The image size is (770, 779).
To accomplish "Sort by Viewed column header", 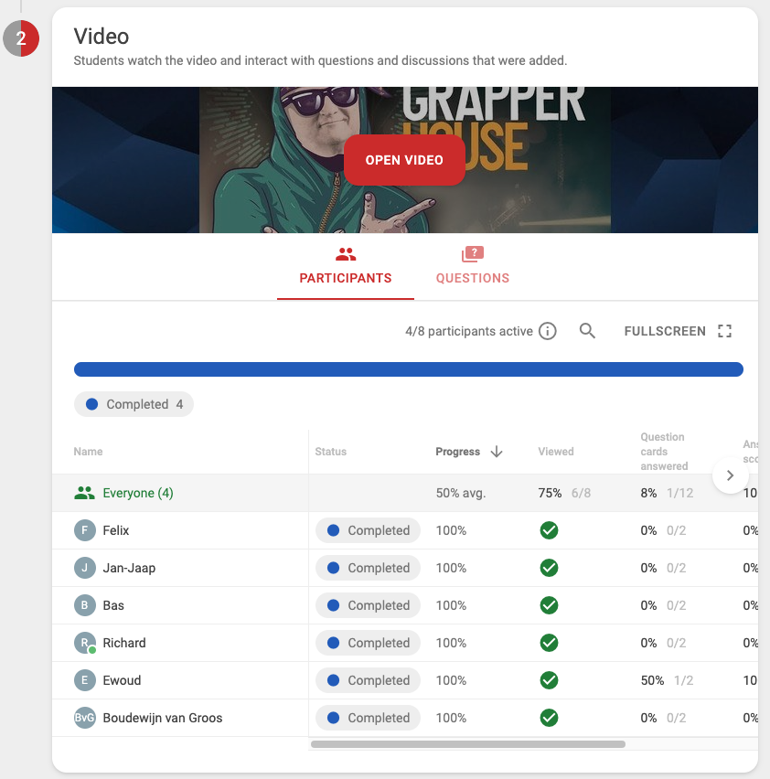I will (x=555, y=452).
